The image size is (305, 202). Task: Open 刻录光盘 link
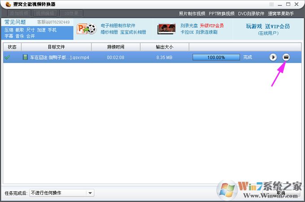tap(189, 26)
